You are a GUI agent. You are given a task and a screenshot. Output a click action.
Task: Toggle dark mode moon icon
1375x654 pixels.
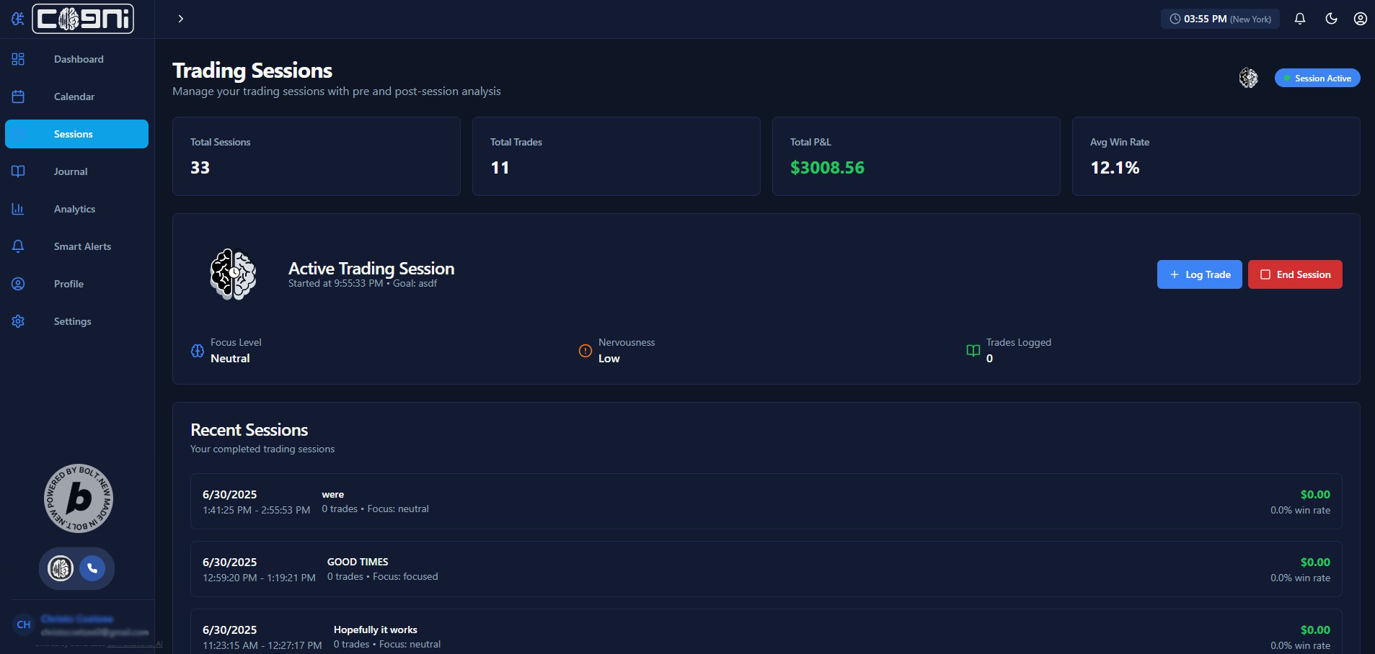point(1331,19)
